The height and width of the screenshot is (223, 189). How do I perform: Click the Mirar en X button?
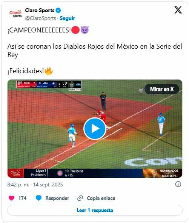click(x=162, y=89)
